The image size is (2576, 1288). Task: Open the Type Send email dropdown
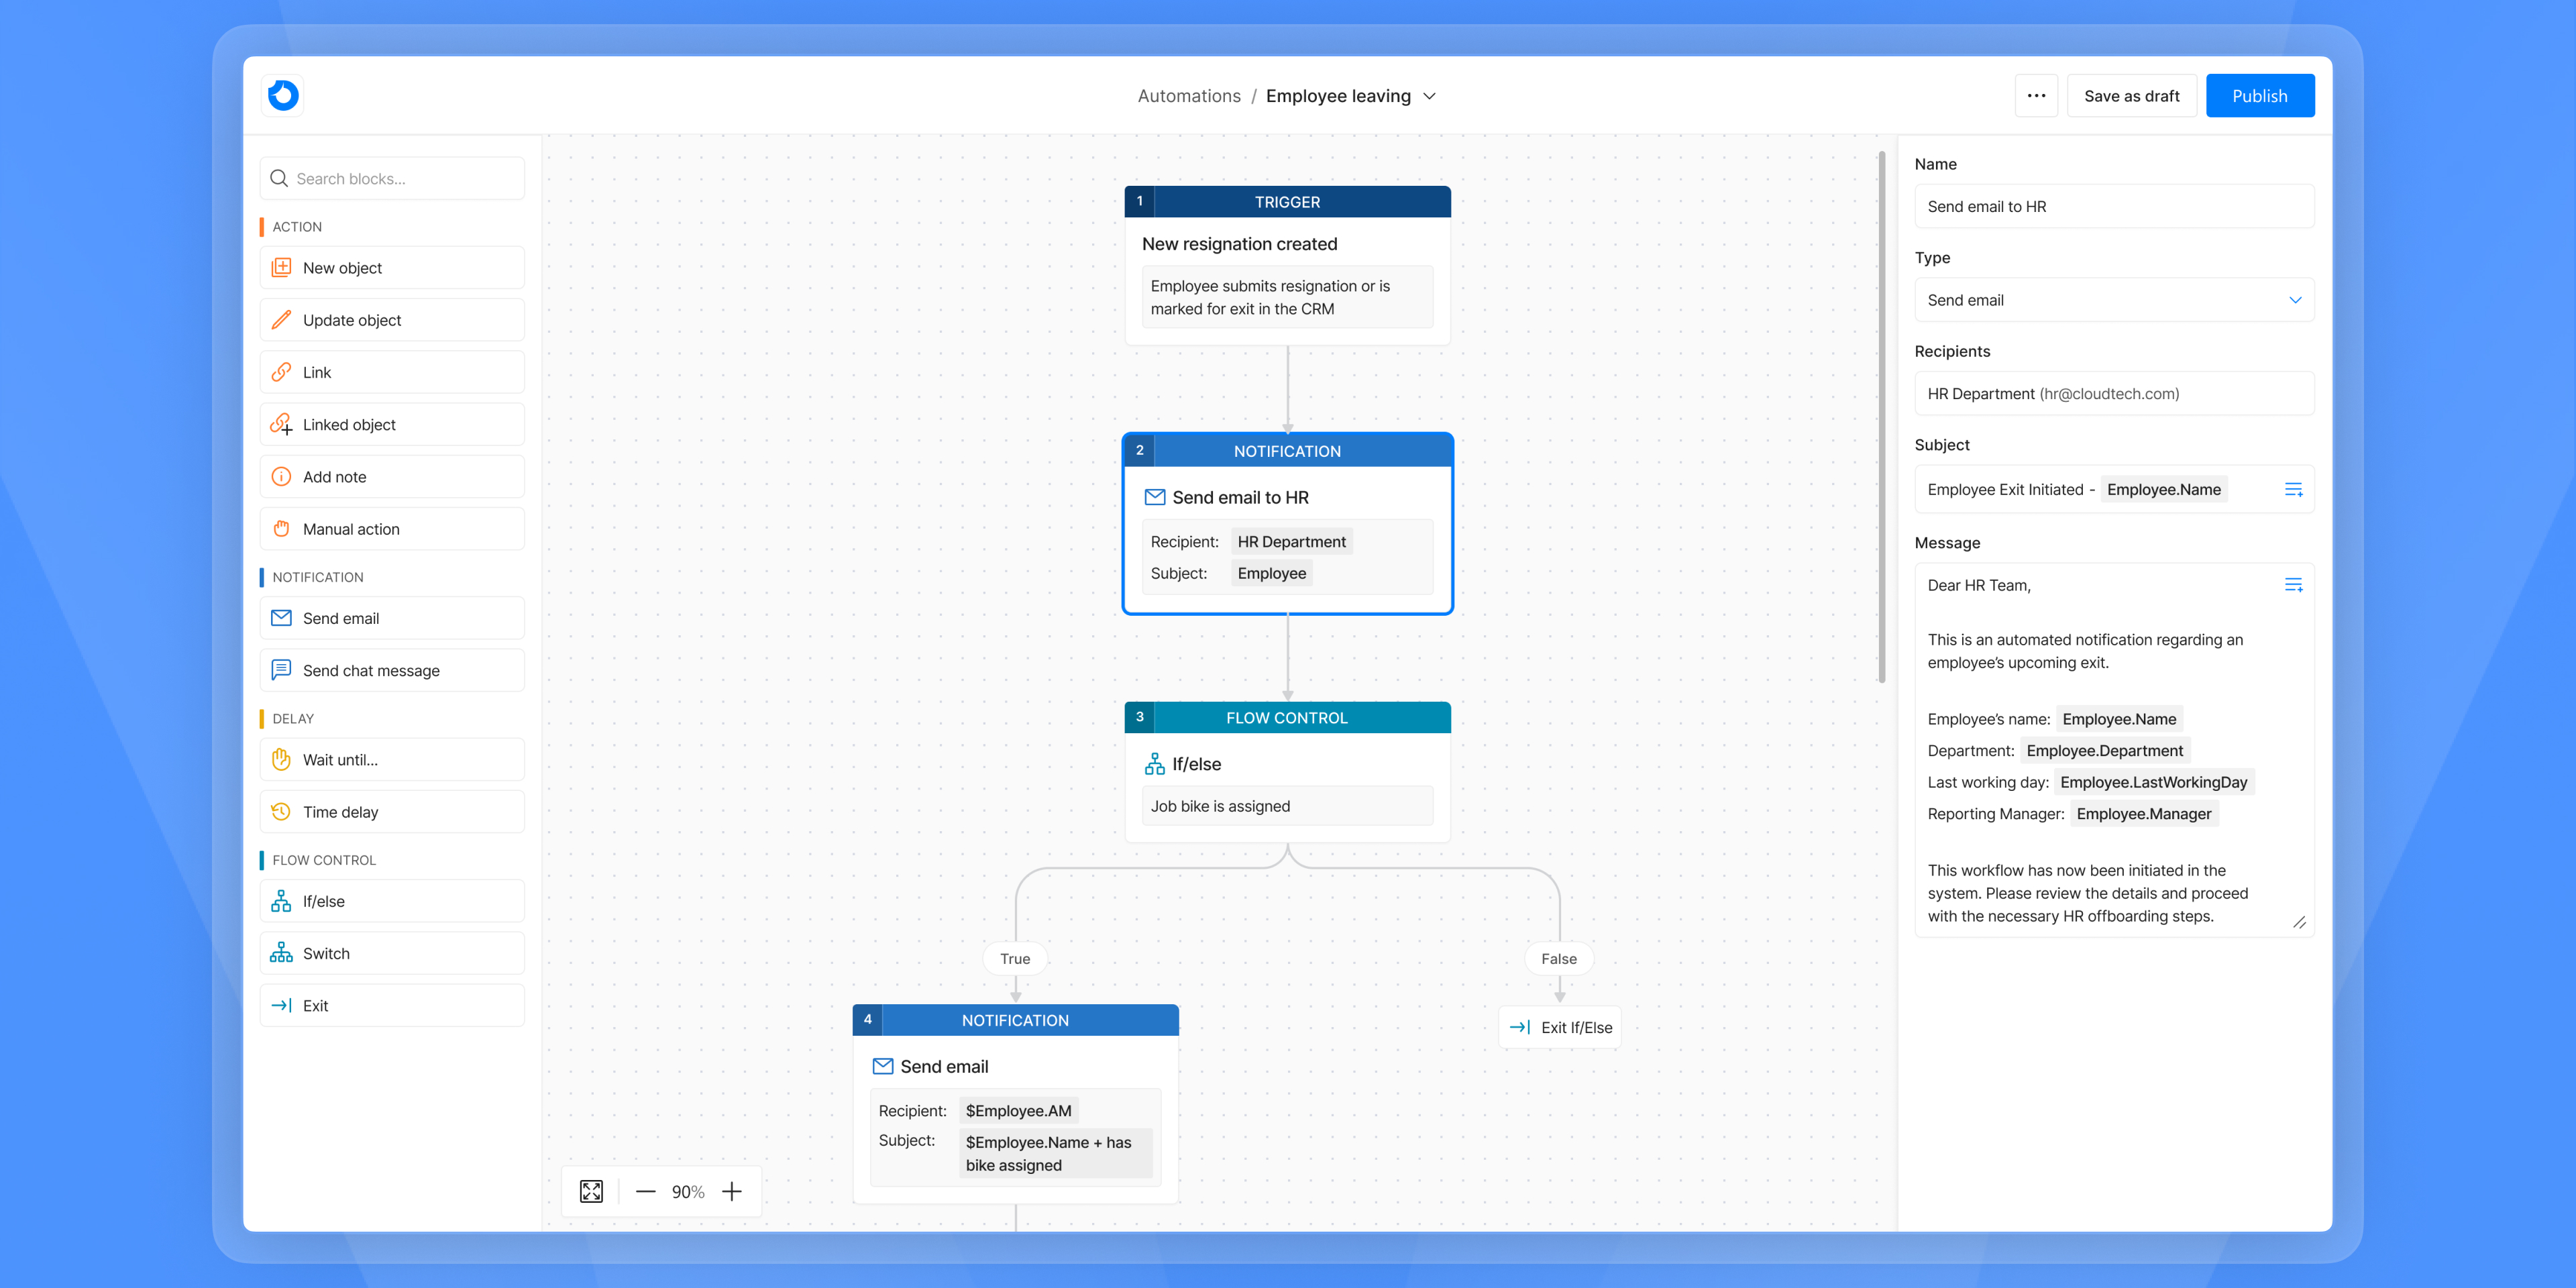(x=2113, y=300)
